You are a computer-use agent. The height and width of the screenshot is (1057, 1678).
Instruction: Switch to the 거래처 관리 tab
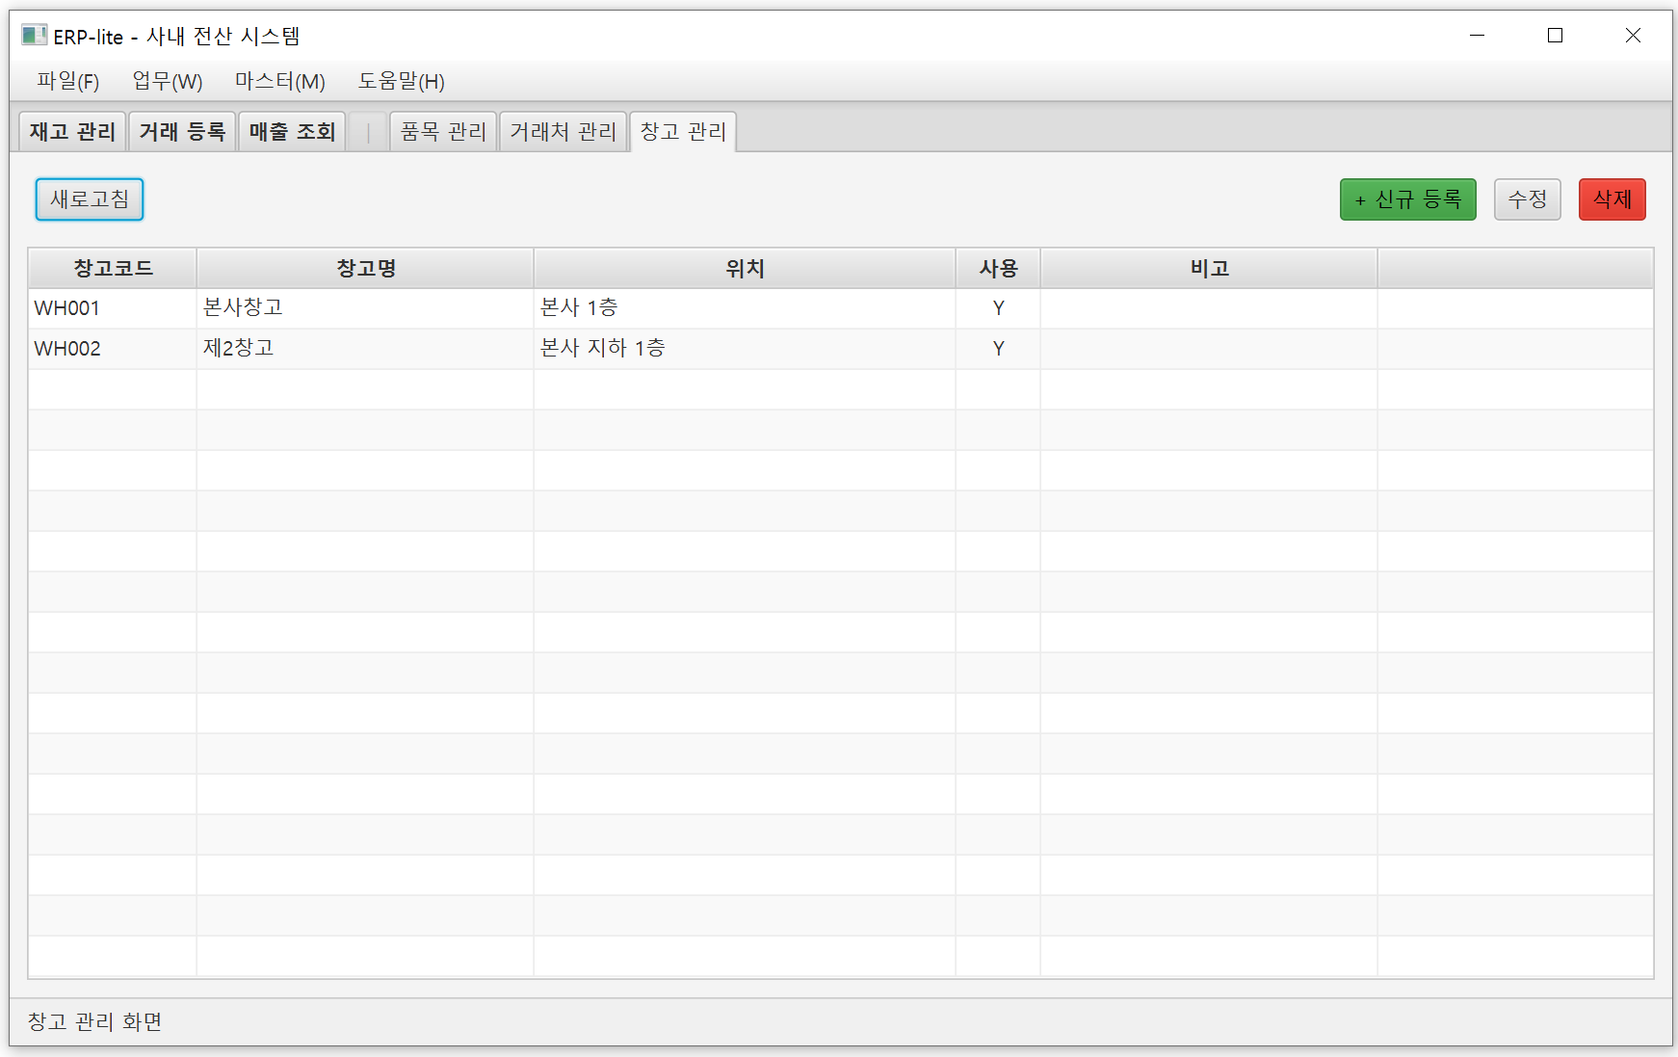click(x=563, y=132)
